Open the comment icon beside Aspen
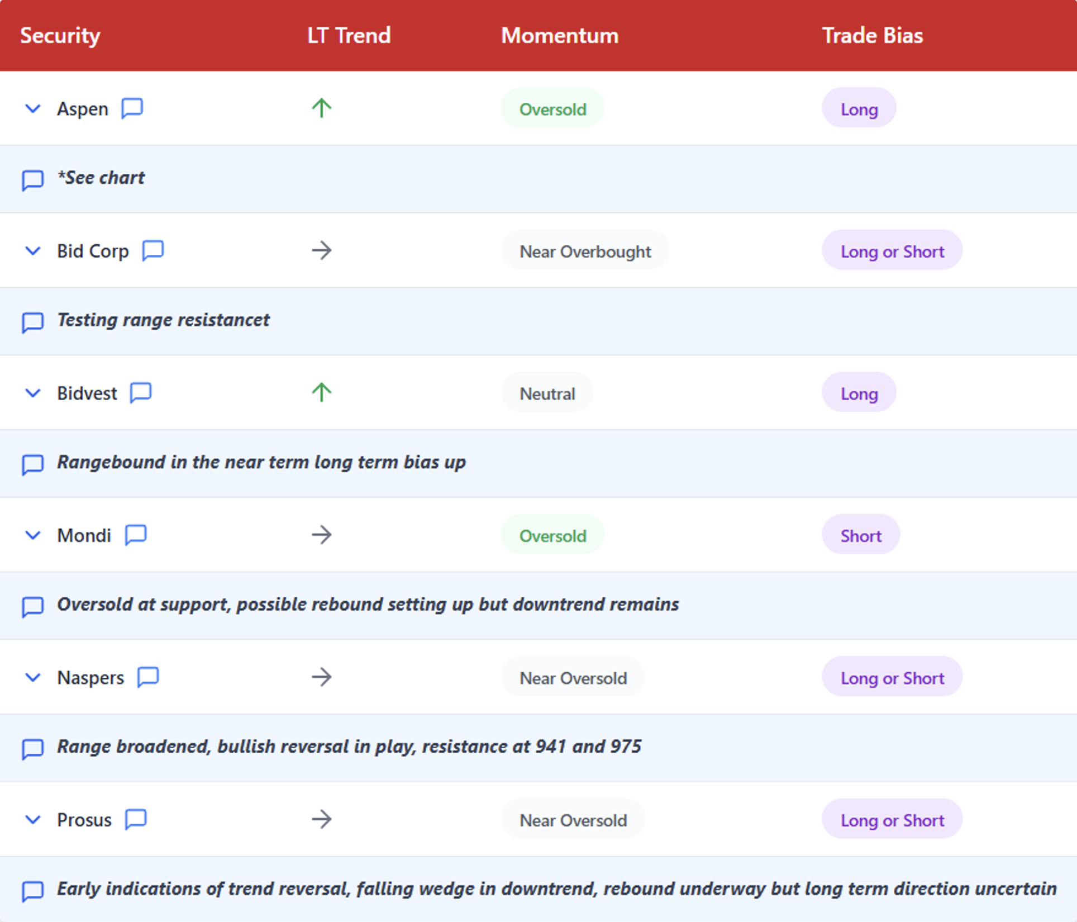The image size is (1077, 922). 132,108
